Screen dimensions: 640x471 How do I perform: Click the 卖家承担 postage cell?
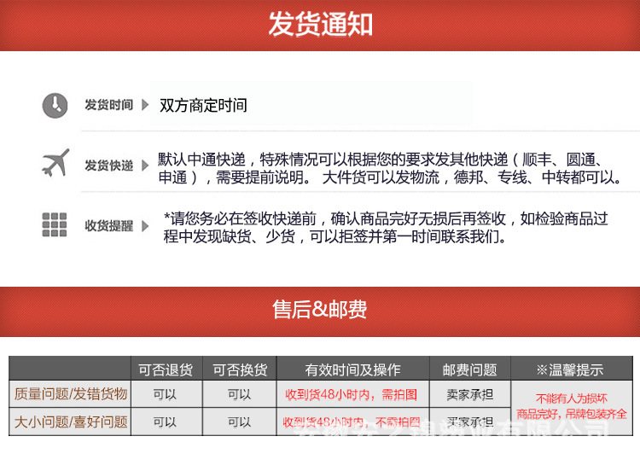point(469,395)
